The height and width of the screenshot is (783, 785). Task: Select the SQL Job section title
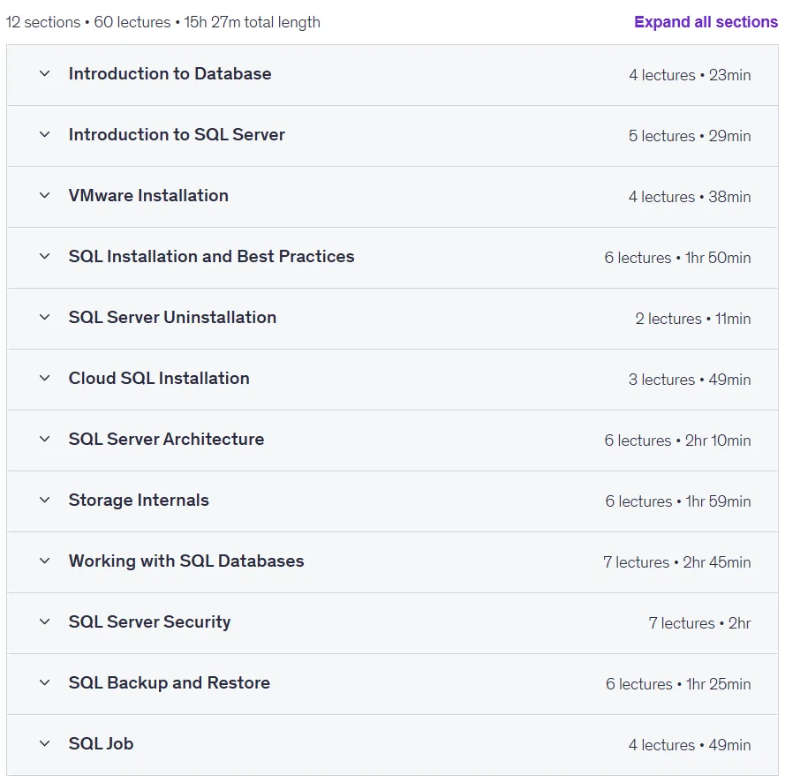[102, 743]
